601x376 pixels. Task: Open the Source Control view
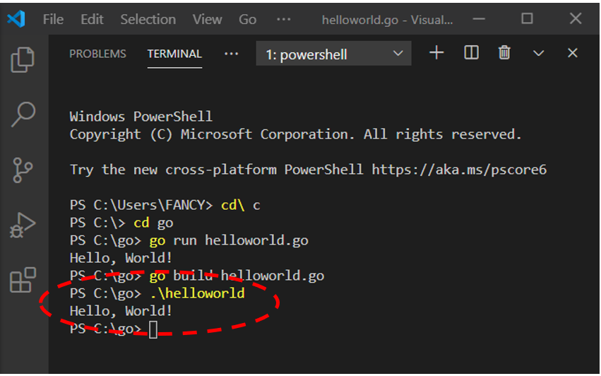tap(23, 170)
